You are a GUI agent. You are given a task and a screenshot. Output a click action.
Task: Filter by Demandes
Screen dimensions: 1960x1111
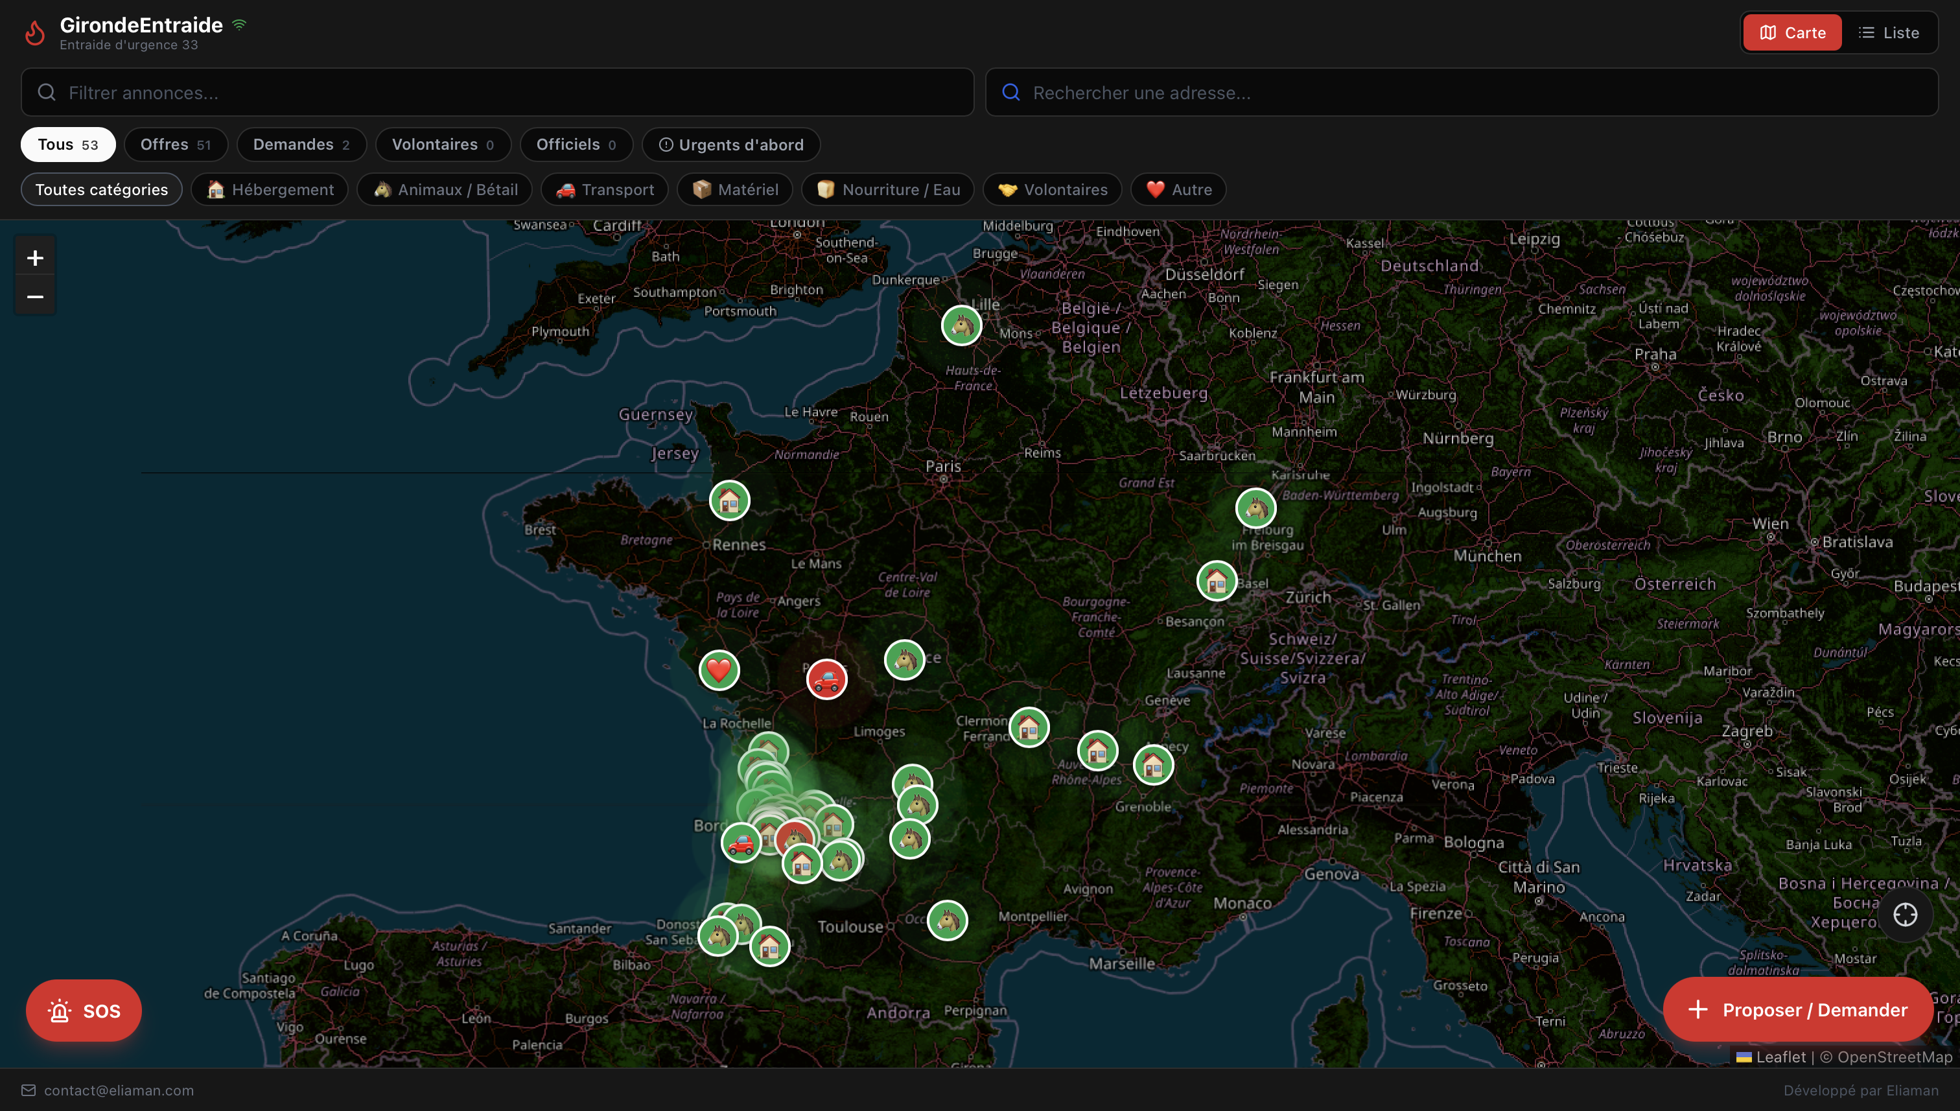[x=301, y=144]
